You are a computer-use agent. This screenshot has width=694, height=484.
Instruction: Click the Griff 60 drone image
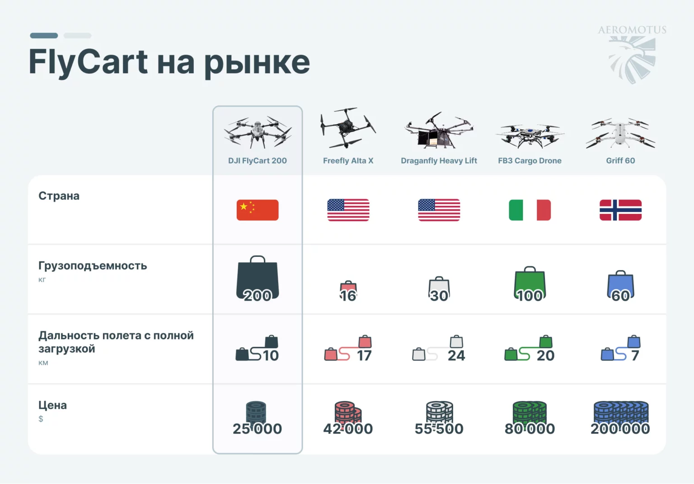(x=620, y=133)
